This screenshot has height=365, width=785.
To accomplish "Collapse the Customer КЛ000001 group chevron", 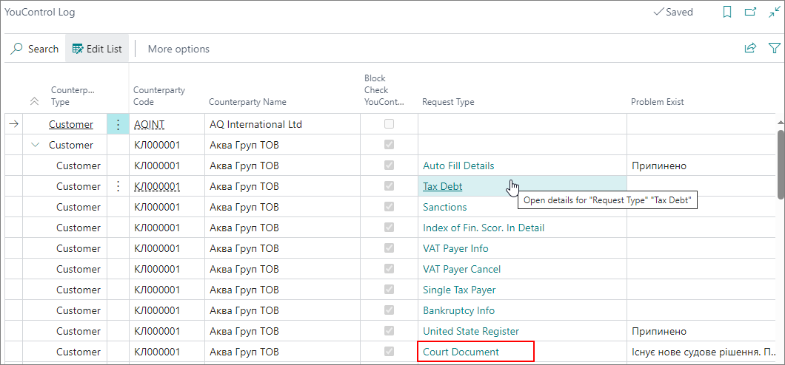I will 34,146.
